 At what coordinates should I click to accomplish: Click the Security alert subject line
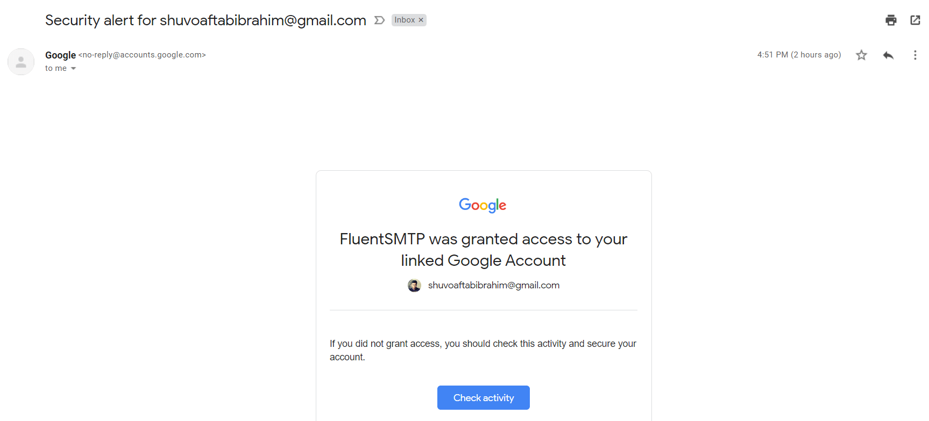pos(205,20)
